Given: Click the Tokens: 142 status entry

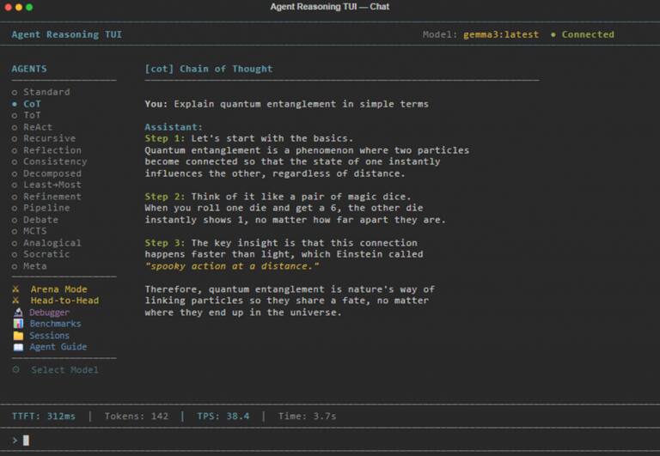Looking at the screenshot, I should 137,416.
